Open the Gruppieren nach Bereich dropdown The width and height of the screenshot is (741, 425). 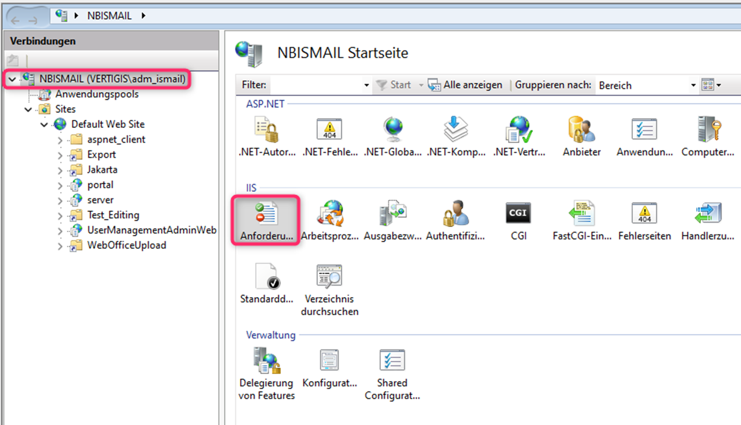[693, 85]
